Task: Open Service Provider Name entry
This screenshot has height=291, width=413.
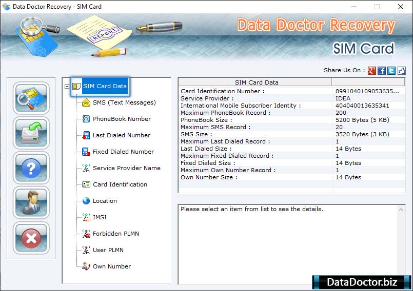Action: tap(126, 168)
